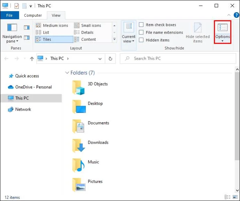Open Help with the question mark icon
Screen dimensions: 240x201
[236, 15]
